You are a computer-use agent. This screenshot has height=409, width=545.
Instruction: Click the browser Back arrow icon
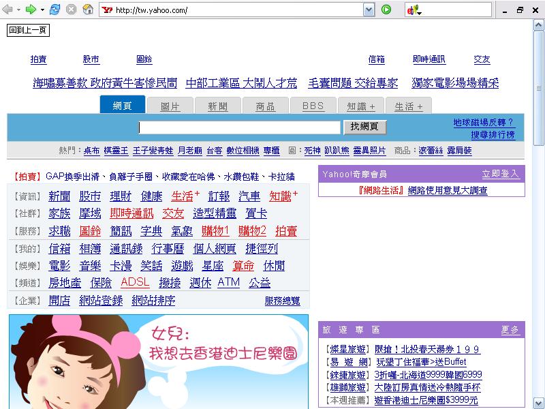click(x=7, y=10)
